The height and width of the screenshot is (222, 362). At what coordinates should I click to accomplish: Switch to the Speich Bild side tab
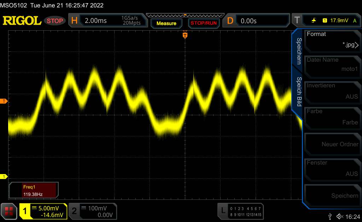[x=299, y=92]
